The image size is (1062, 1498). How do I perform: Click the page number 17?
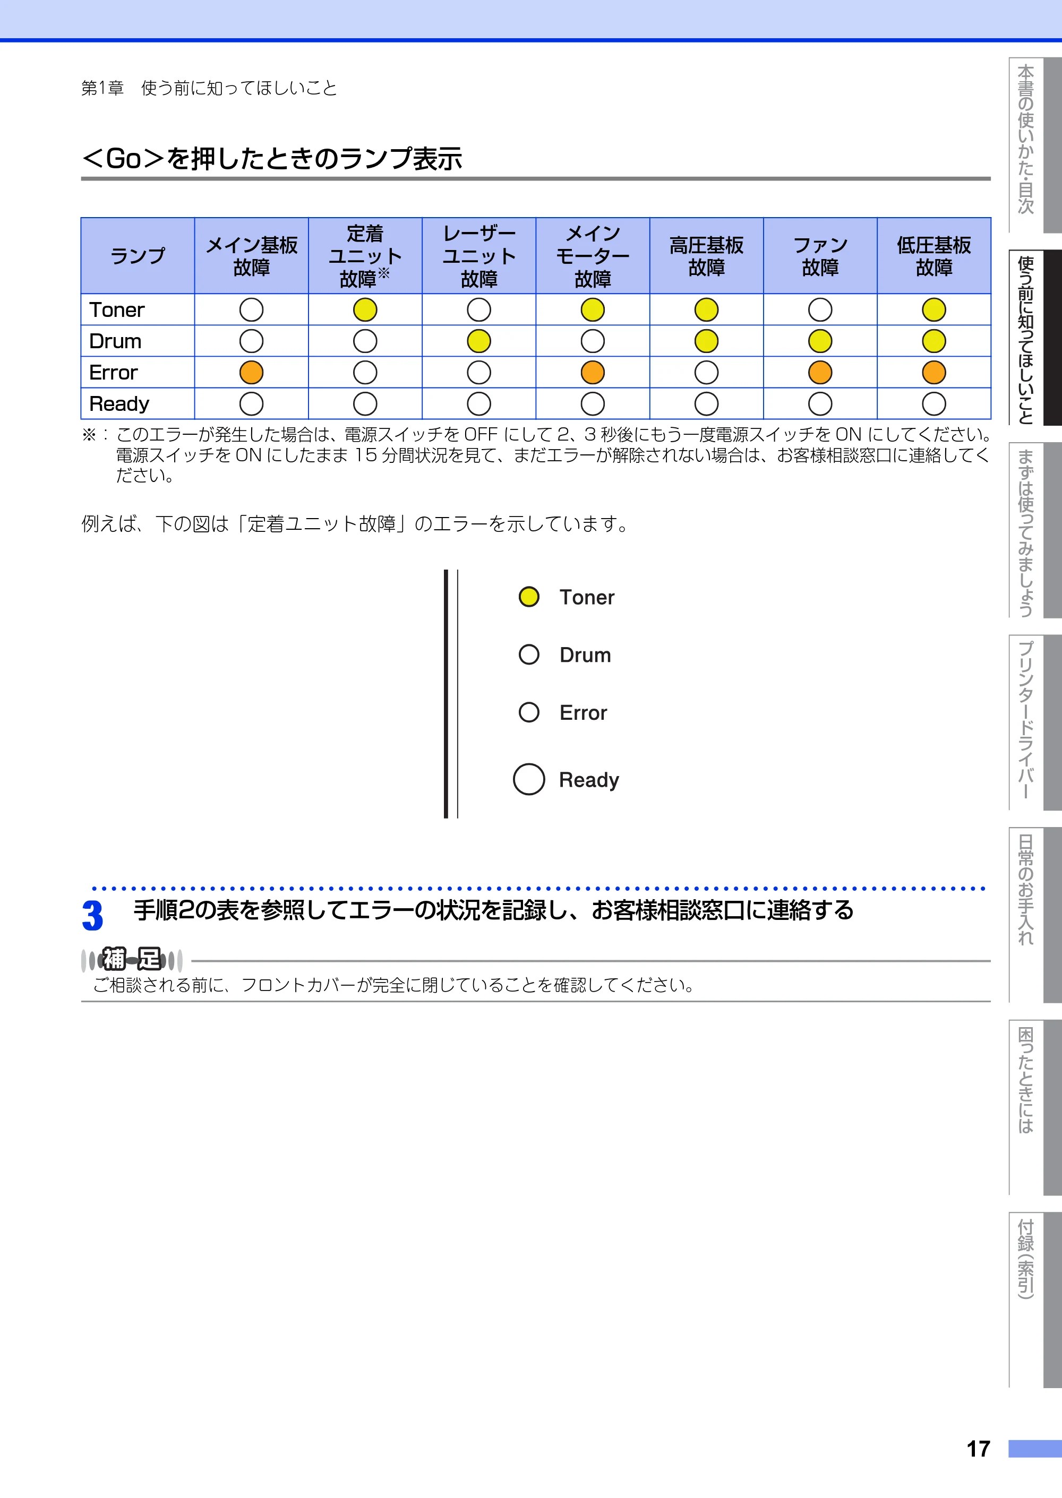978,1449
